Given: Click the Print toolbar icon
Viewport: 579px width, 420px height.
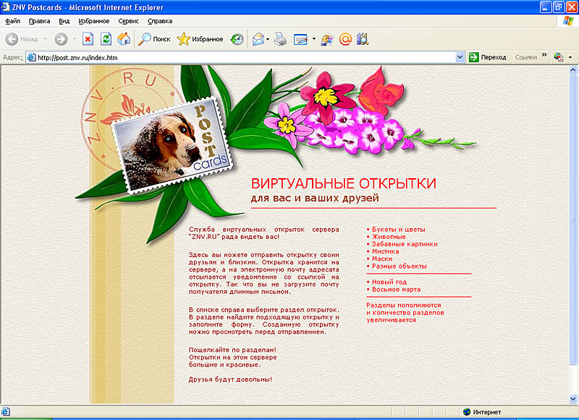Looking at the screenshot, I should pos(281,39).
